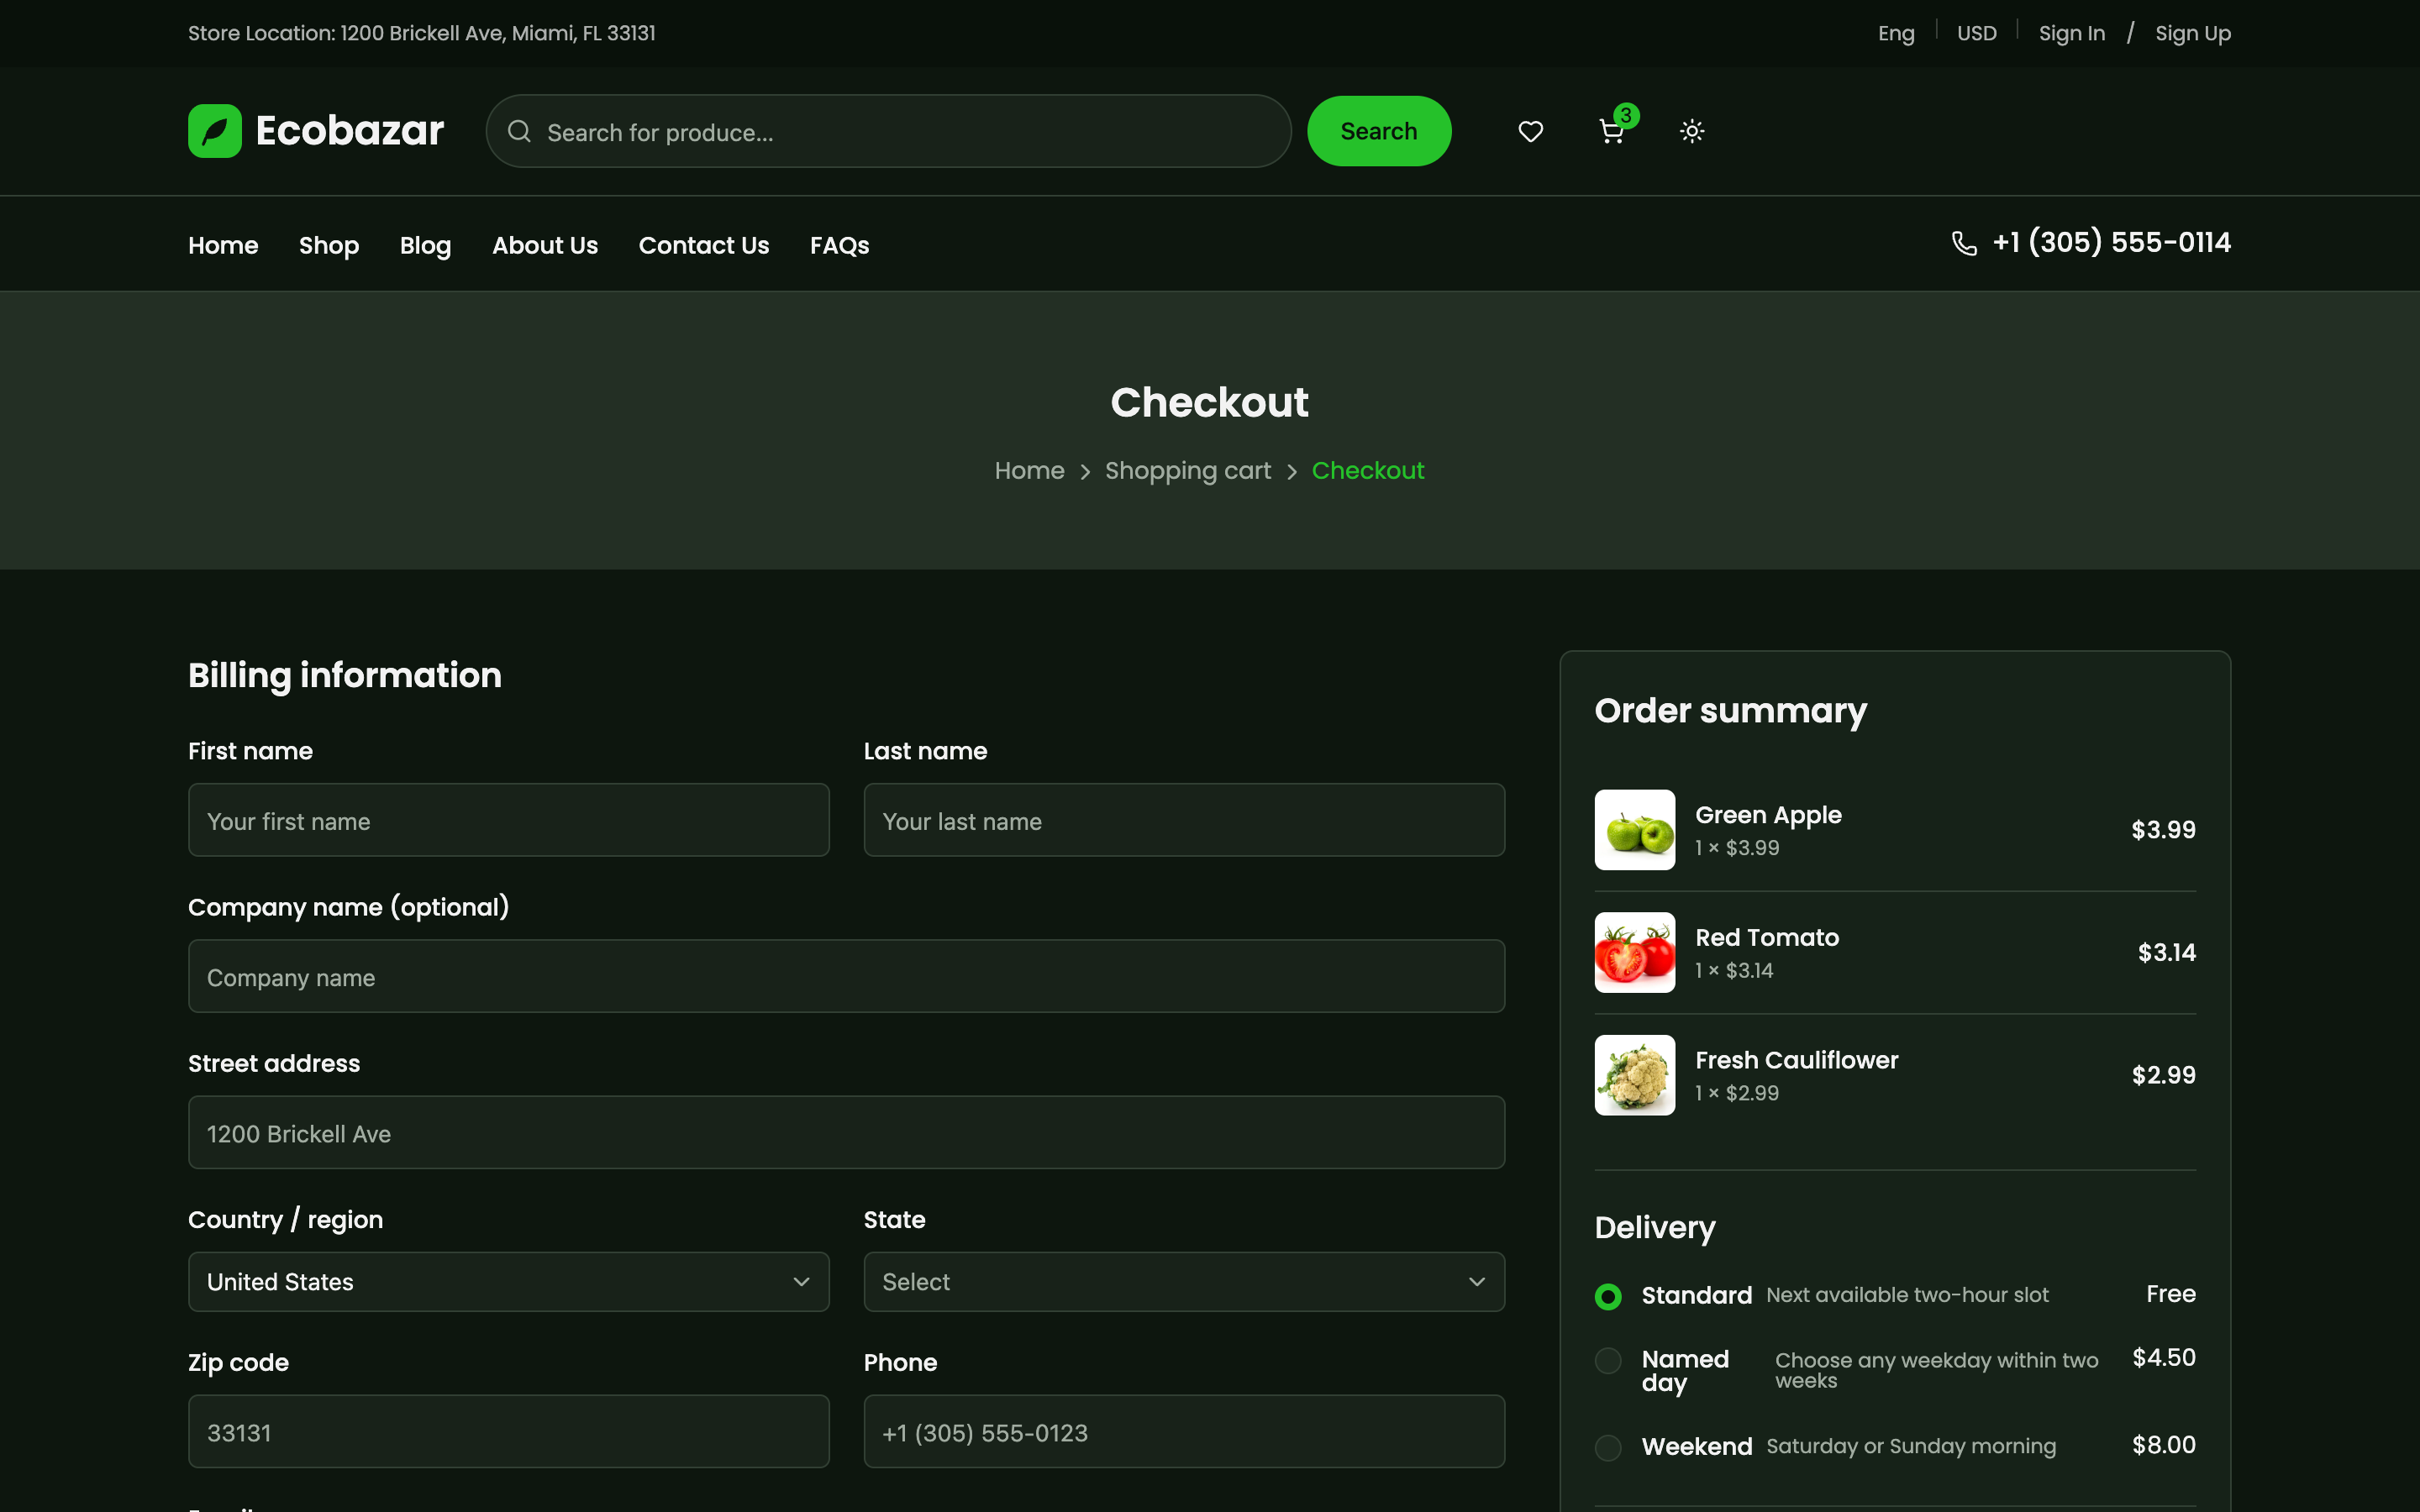Select Weekend delivery option

coord(1608,1447)
